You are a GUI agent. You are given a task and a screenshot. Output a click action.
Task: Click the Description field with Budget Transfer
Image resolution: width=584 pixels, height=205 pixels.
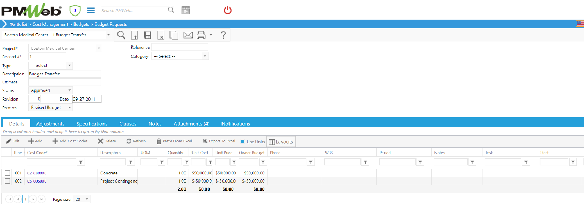click(65, 74)
